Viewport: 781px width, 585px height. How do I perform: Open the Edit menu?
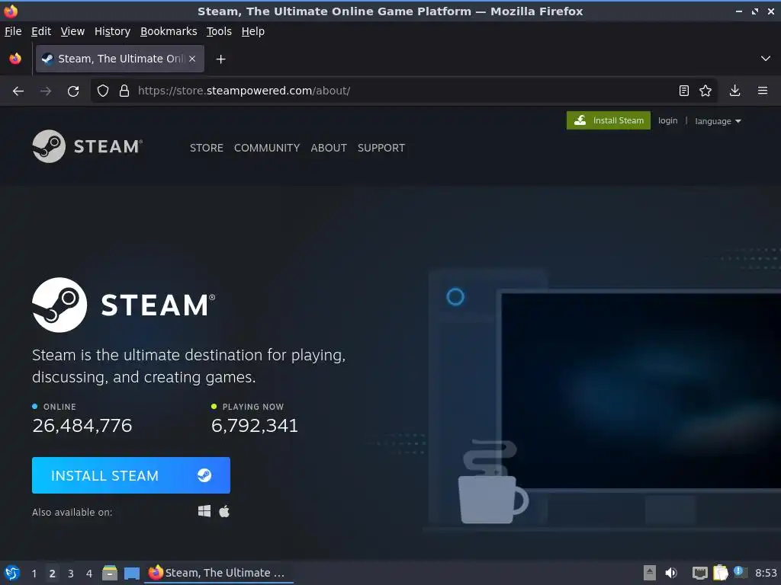41,31
